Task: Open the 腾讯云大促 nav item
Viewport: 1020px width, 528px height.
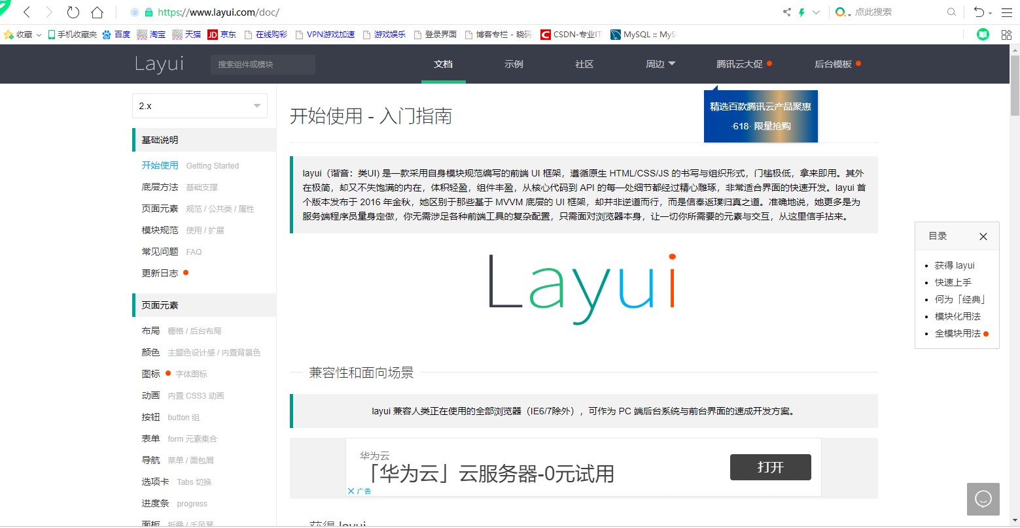Action: pos(744,64)
